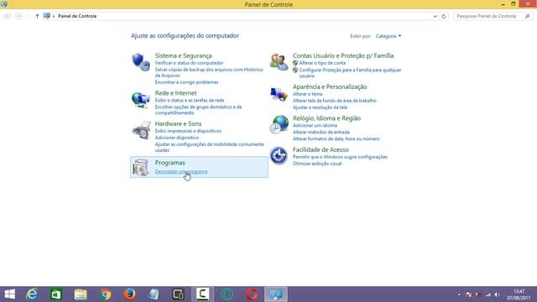This screenshot has height=302, width=537.
Task: Click the Rede e Internet globe icon
Action: tap(141, 100)
